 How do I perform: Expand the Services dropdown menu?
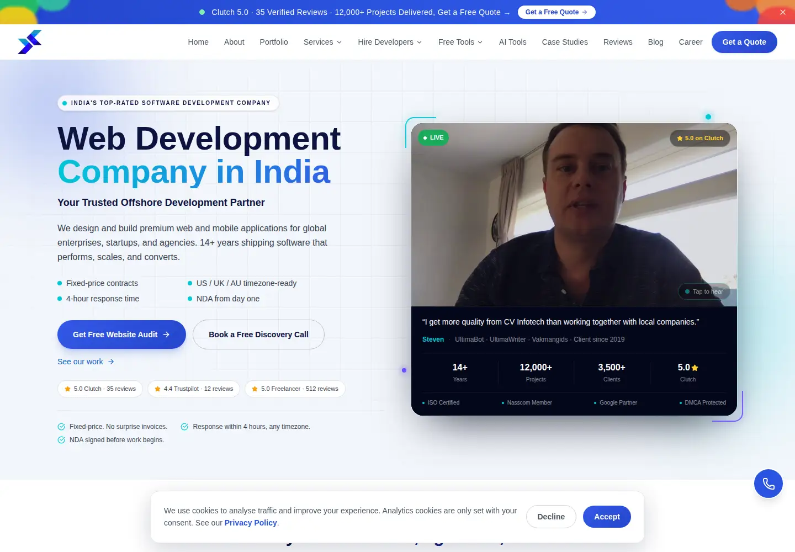click(323, 42)
